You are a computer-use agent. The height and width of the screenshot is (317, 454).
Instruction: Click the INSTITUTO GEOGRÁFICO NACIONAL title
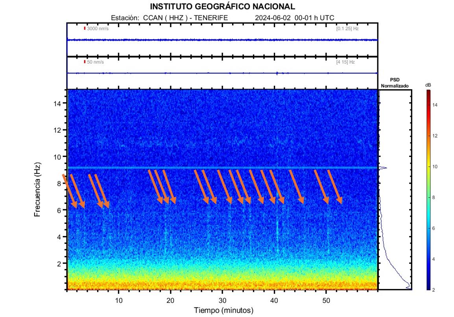tap(222, 7)
